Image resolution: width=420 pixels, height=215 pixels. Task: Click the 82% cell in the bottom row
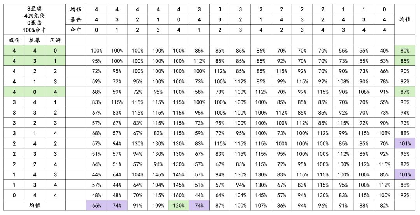[385, 205]
